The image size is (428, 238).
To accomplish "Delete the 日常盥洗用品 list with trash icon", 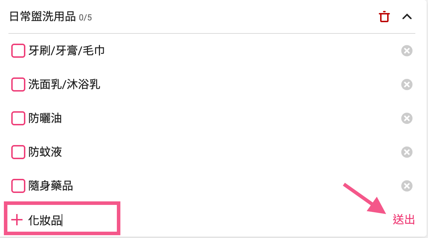I will [384, 17].
